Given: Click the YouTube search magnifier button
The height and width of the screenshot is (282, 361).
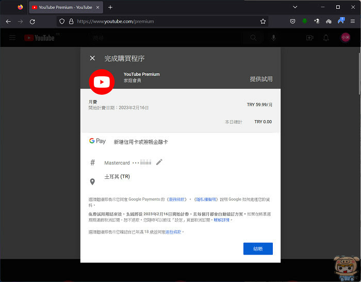Looking at the screenshot, I should click(254, 38).
